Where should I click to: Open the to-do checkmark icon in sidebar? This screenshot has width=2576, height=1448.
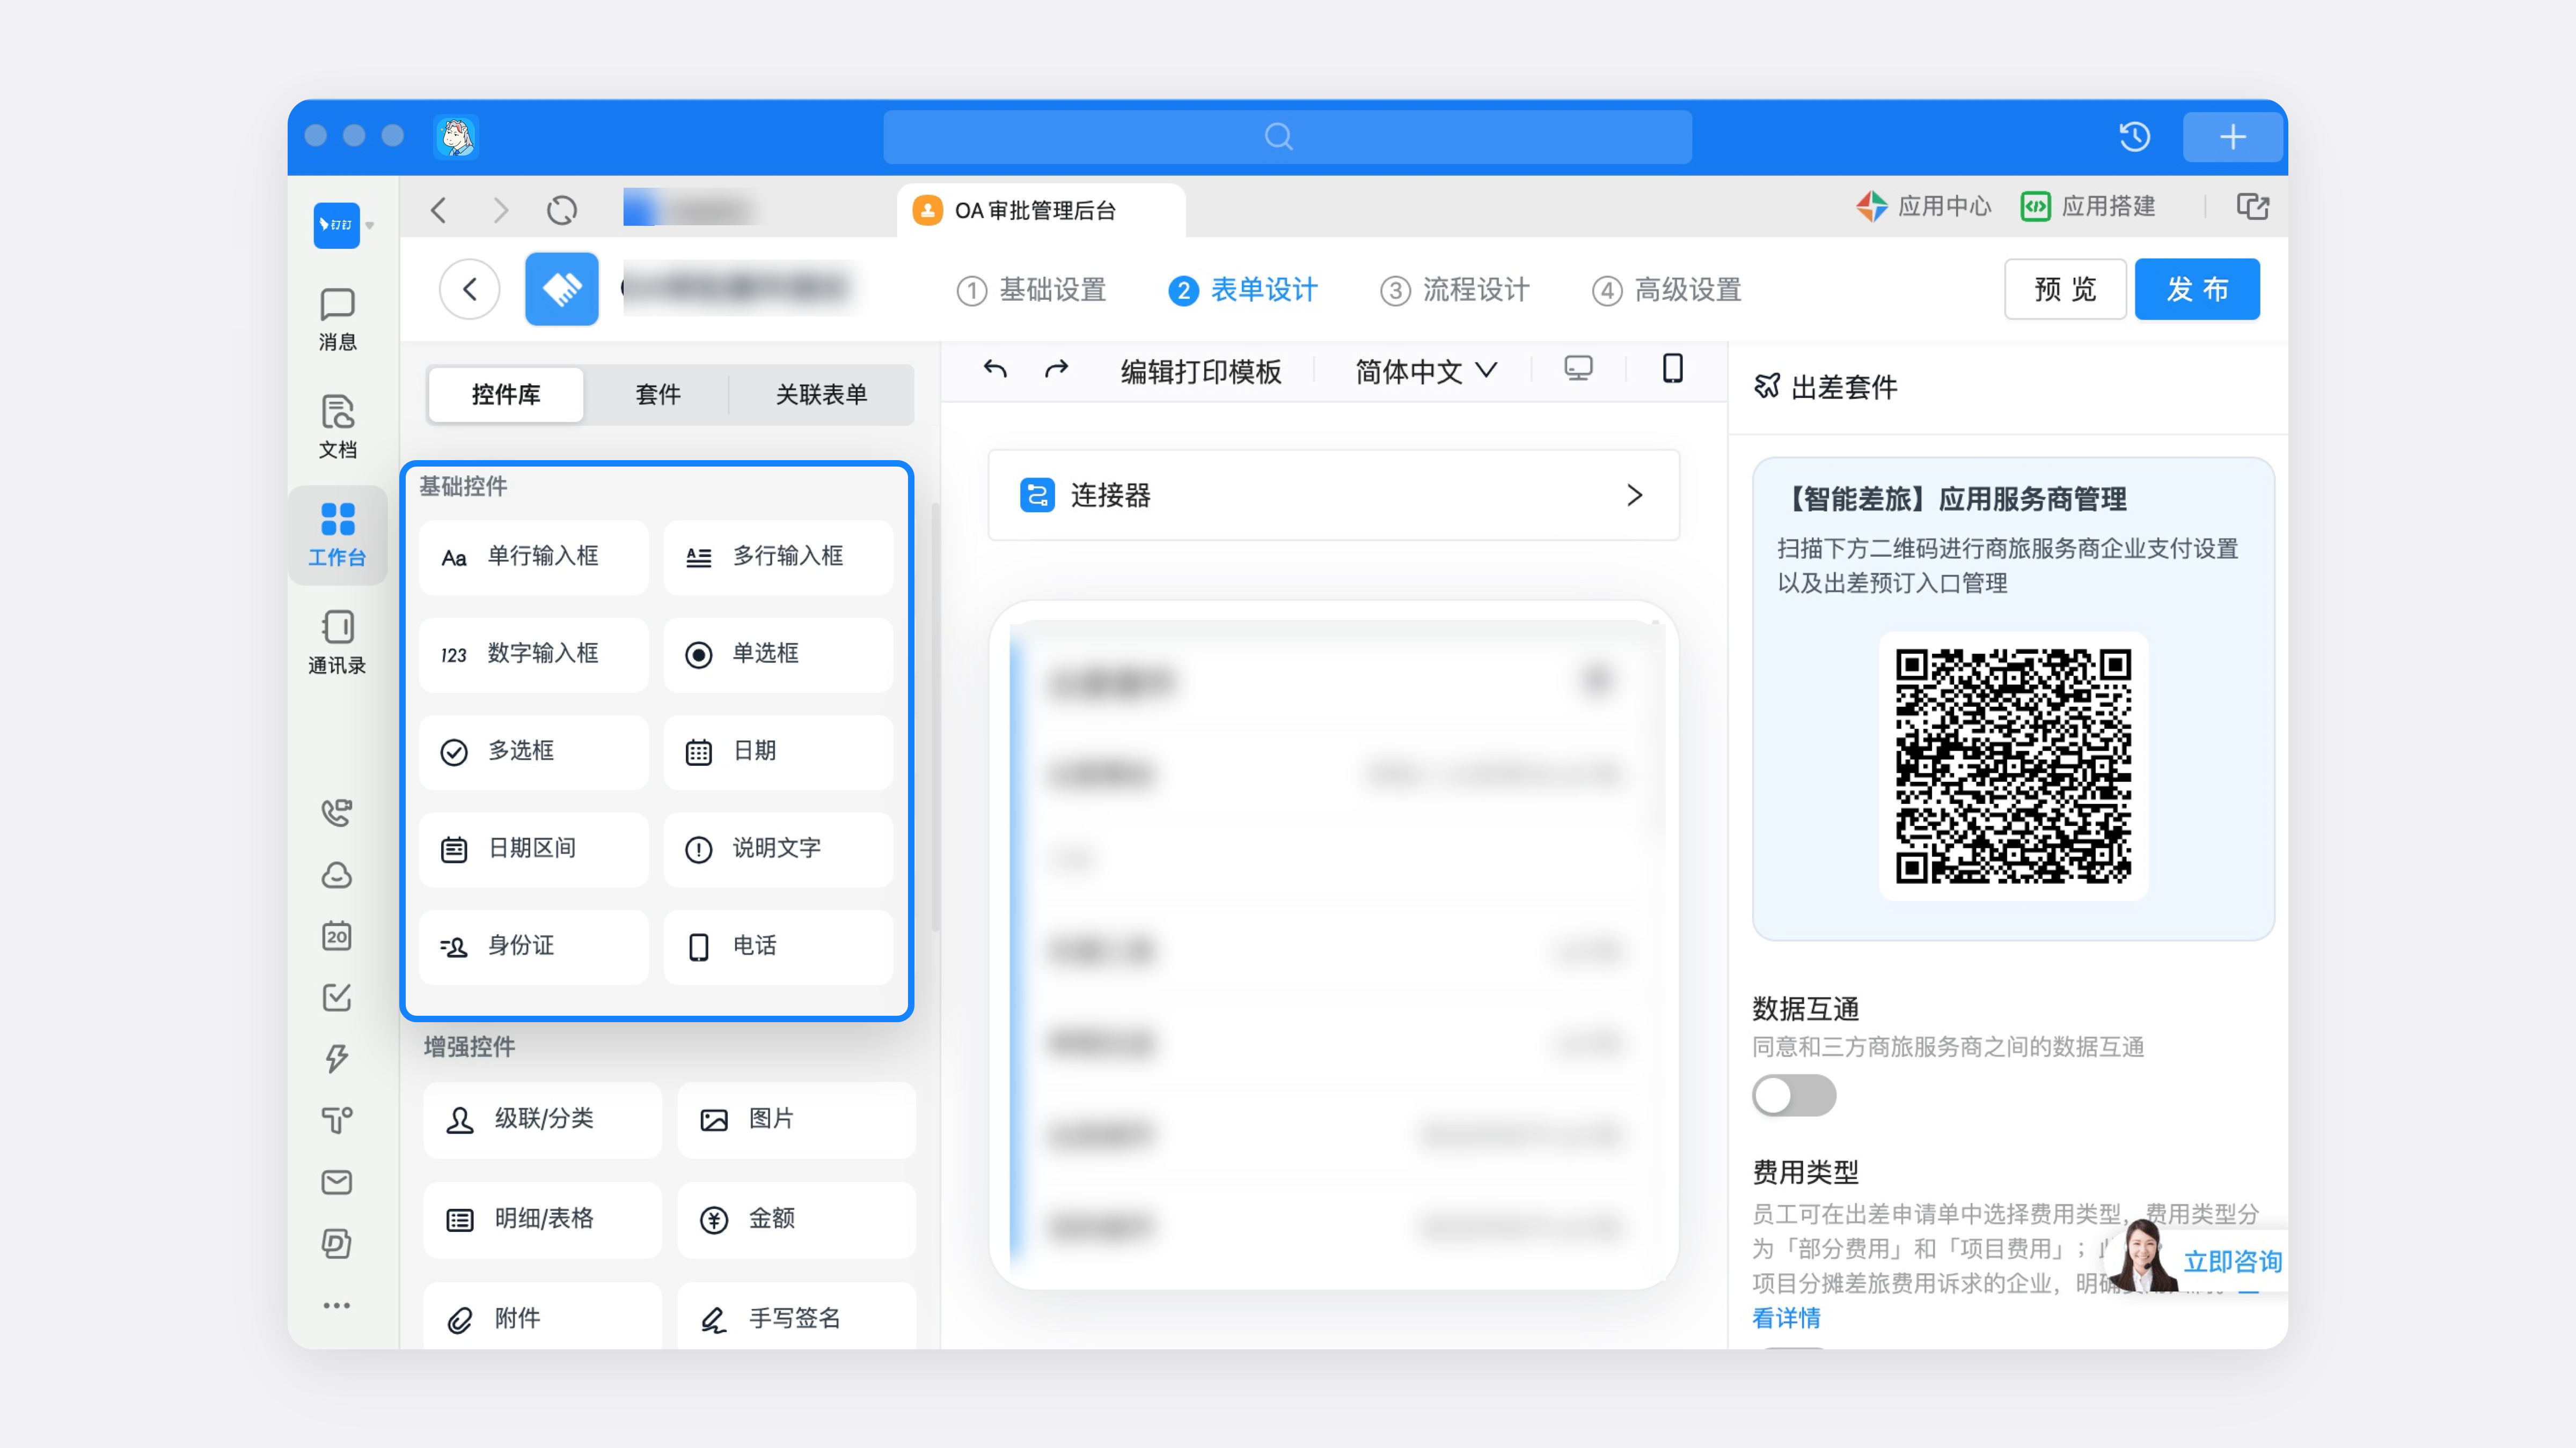(x=337, y=998)
